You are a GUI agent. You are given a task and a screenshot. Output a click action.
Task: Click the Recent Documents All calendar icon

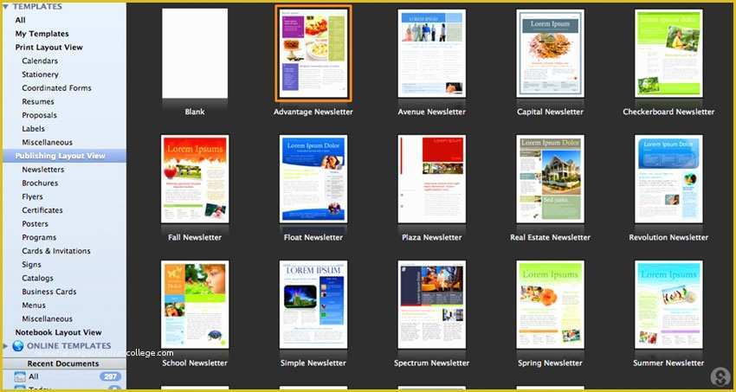pyautogui.click(x=20, y=376)
